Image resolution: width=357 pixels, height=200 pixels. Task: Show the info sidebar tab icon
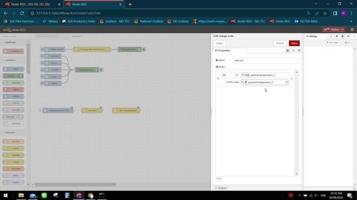pyautogui.click(x=331, y=36)
